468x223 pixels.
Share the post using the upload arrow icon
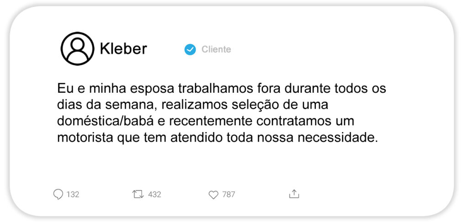coord(294,194)
